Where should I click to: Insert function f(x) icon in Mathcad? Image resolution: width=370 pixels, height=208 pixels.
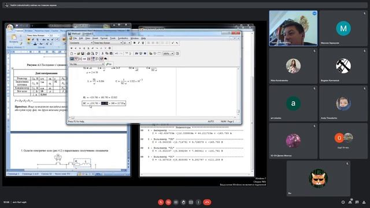136,54
